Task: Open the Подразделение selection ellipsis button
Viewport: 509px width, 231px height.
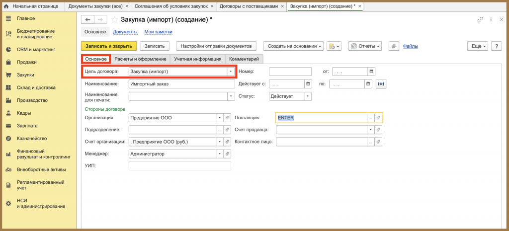Action: pos(220,130)
